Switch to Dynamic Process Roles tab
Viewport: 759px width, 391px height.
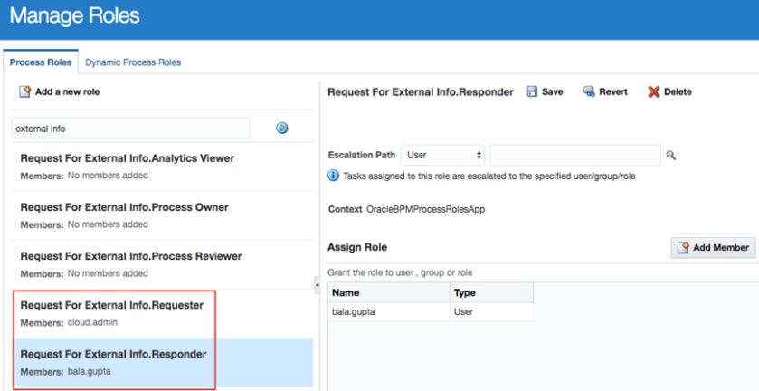[x=133, y=62]
